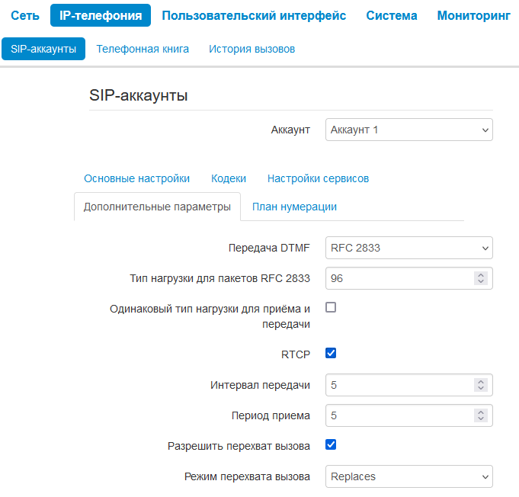Open the История вызовов tab
The height and width of the screenshot is (497, 519).
[251, 49]
